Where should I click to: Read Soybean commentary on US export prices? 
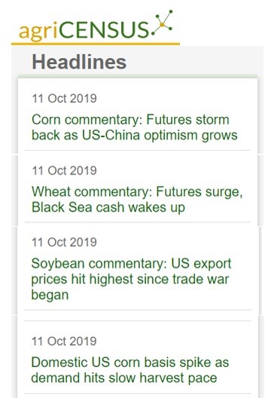[x=131, y=279]
